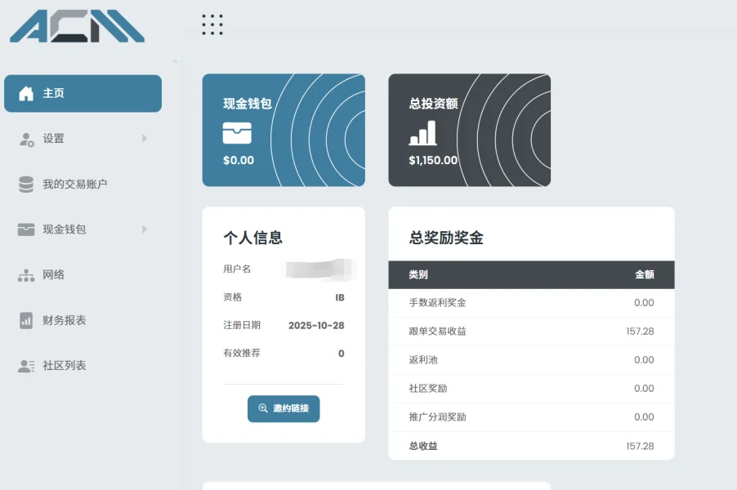The width and height of the screenshot is (737, 490).
Task: Click the 类别 column header
Action: (418, 274)
